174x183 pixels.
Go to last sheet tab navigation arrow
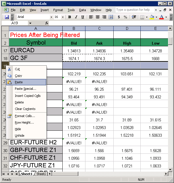click(x=17, y=174)
